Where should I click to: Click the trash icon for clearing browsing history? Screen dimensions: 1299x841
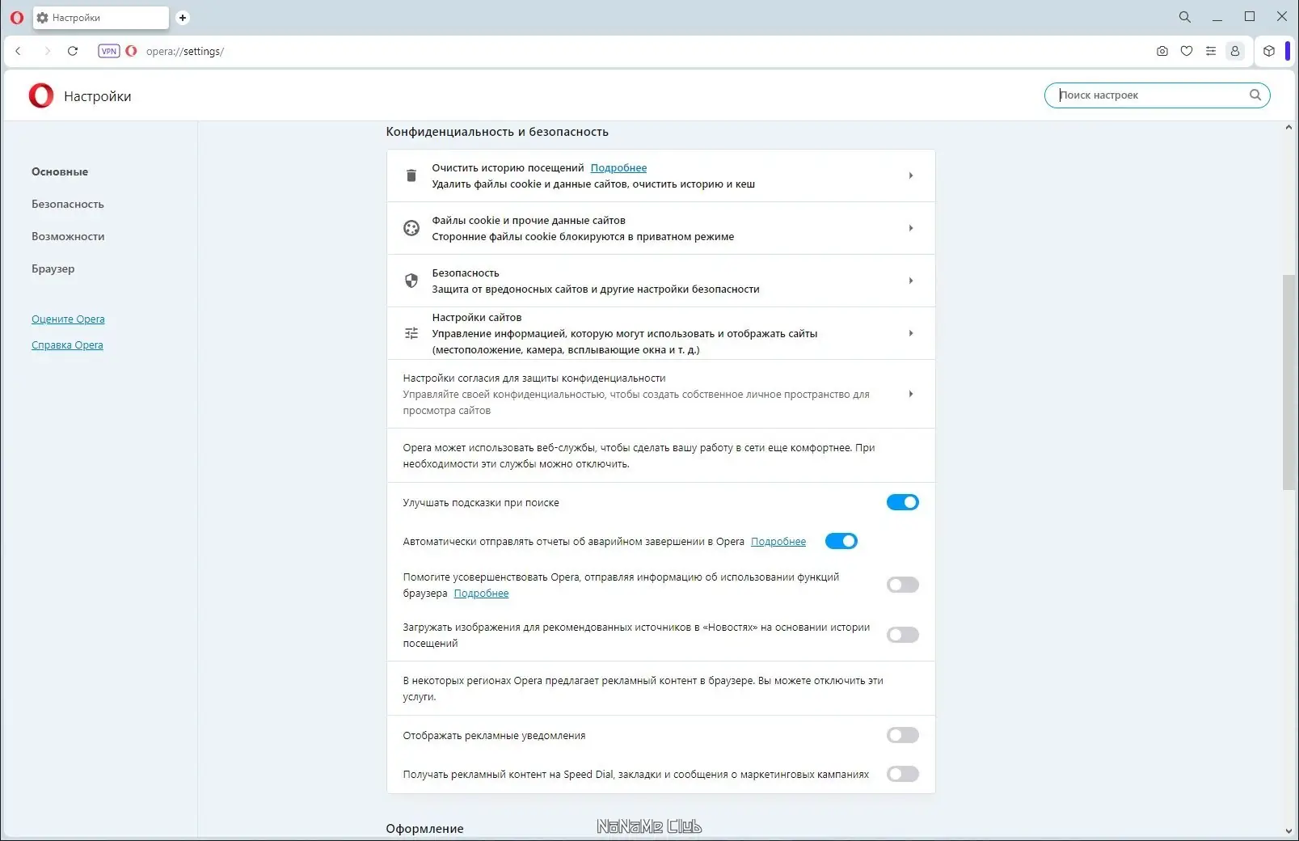tap(411, 175)
